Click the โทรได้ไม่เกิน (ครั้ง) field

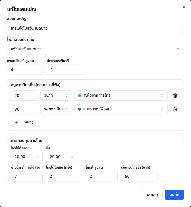(x=64, y=176)
